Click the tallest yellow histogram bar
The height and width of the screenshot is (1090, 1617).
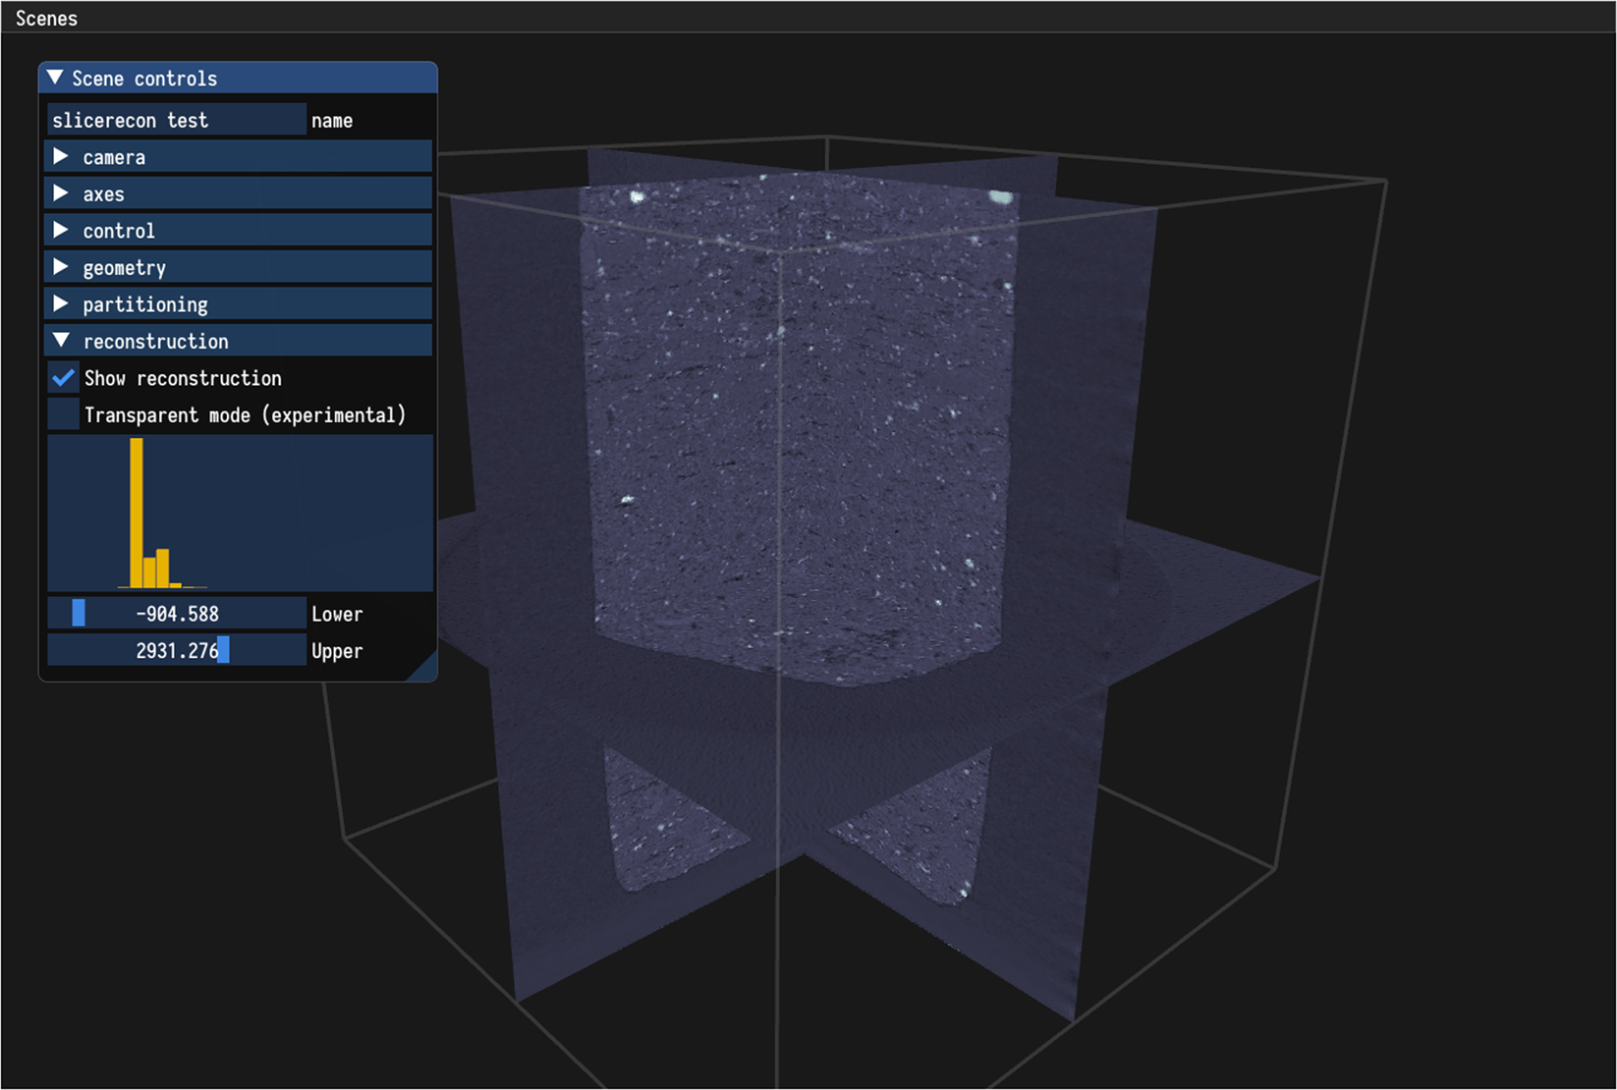point(137,513)
